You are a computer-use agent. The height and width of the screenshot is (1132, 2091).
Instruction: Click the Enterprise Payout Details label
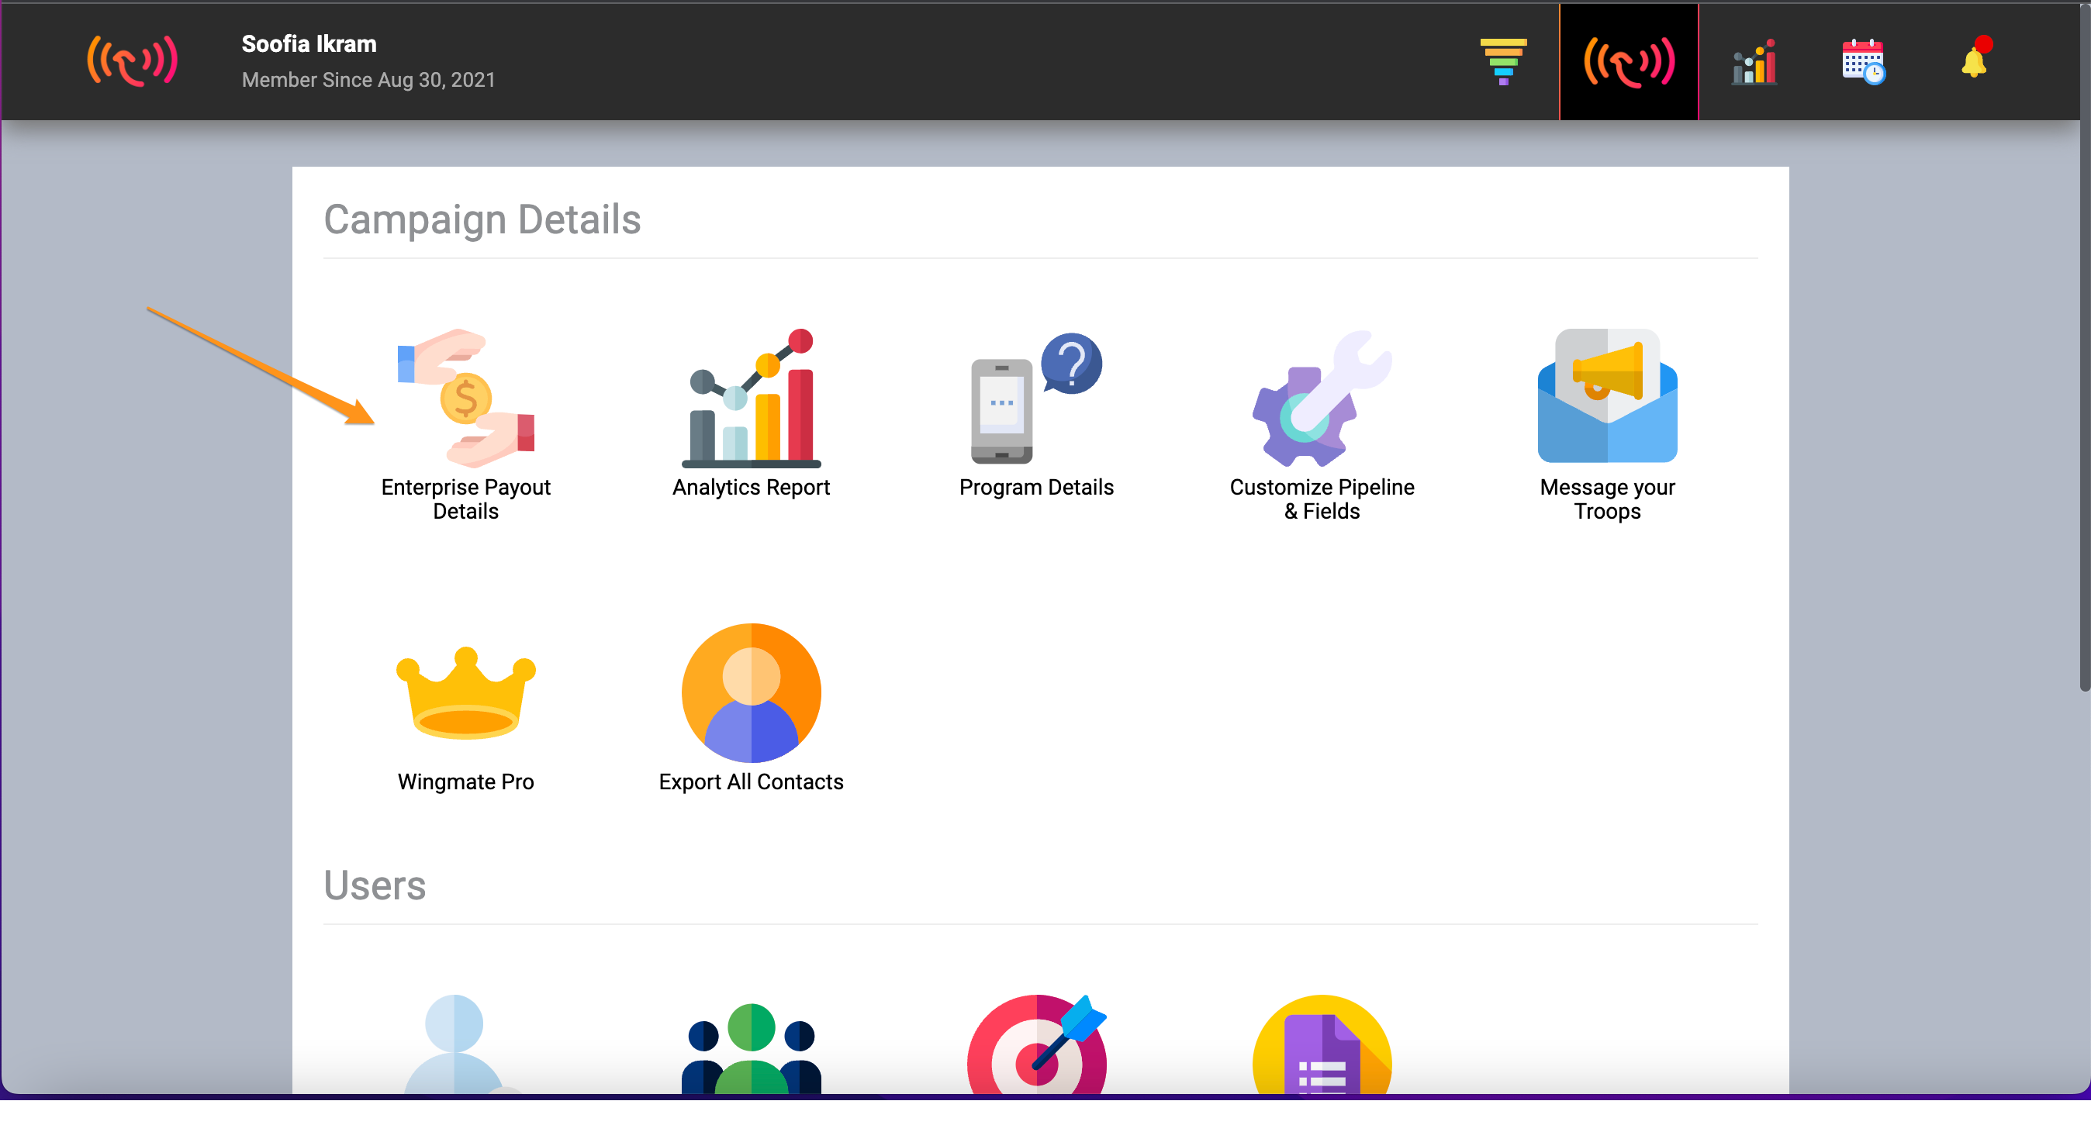(x=466, y=499)
